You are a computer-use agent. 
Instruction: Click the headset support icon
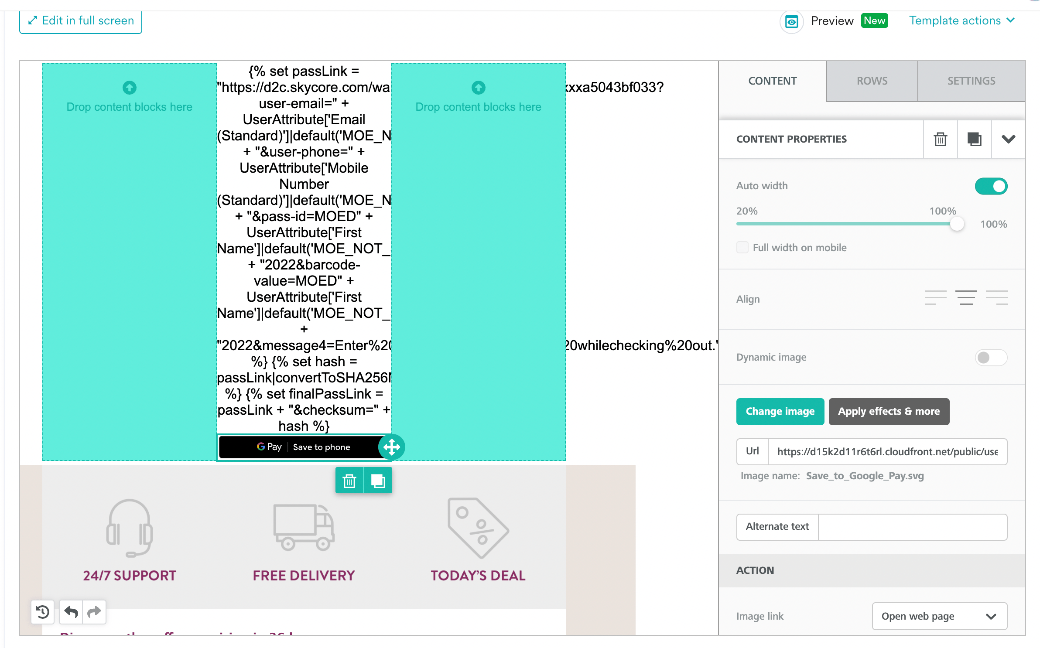tap(129, 528)
